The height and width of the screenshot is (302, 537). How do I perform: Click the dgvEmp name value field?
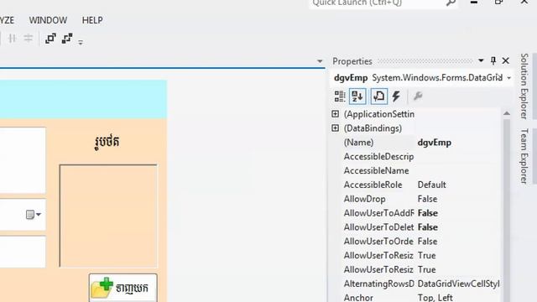click(x=458, y=143)
